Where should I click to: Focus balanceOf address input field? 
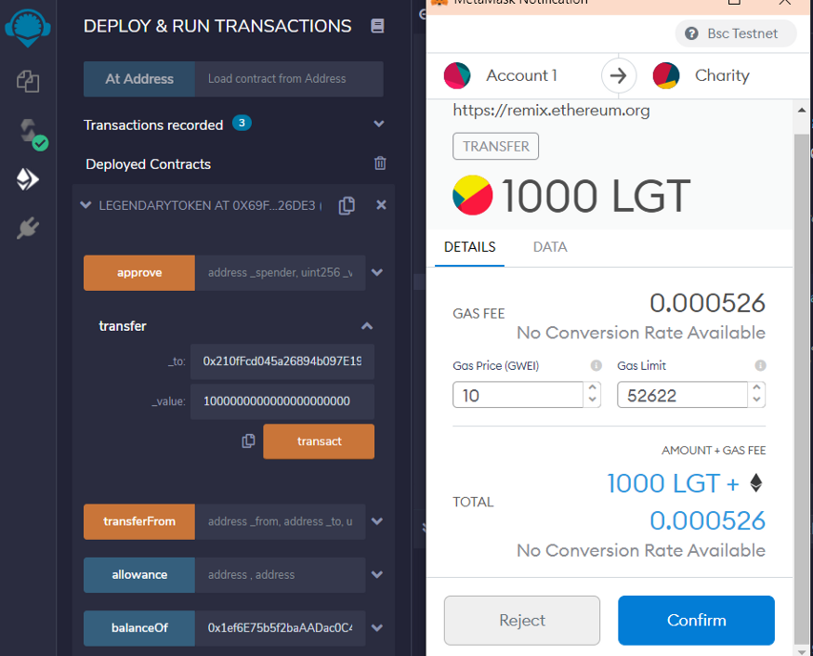coord(280,628)
